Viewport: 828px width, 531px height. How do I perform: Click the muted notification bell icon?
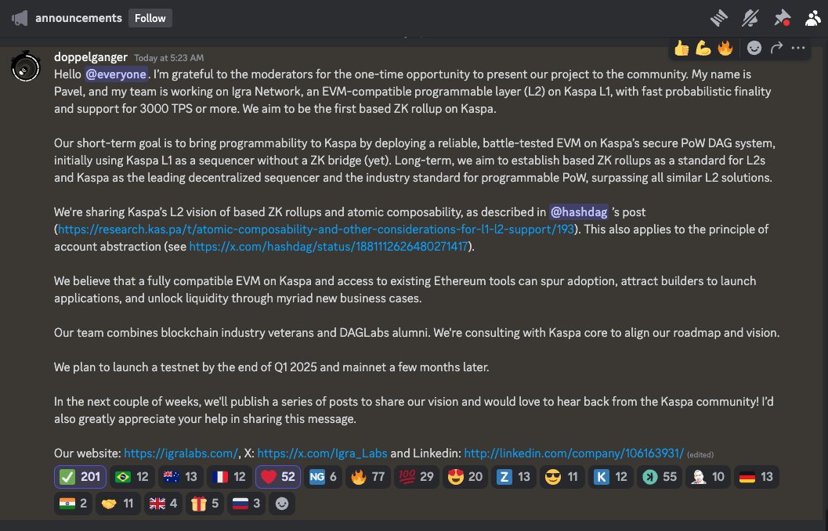(x=749, y=17)
